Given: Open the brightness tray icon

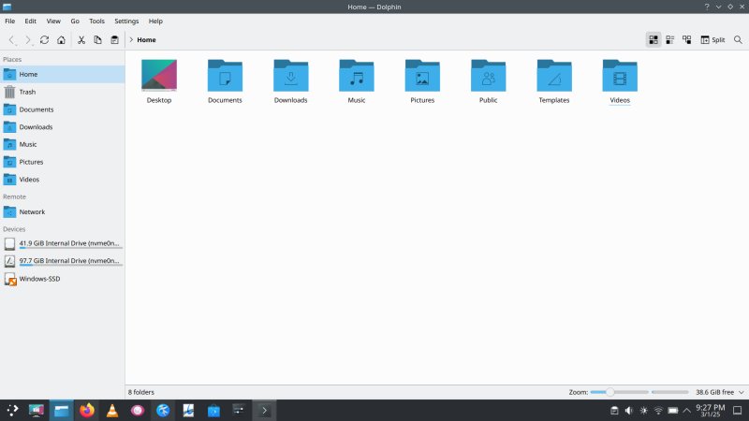Looking at the screenshot, I should (644, 411).
